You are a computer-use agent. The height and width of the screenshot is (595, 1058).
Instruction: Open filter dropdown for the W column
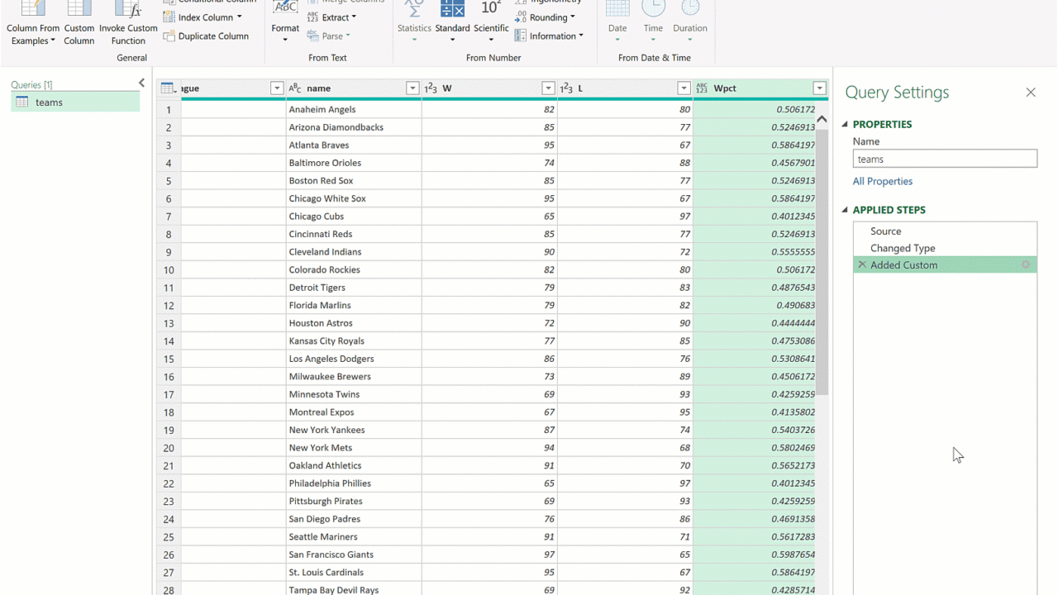tap(548, 88)
